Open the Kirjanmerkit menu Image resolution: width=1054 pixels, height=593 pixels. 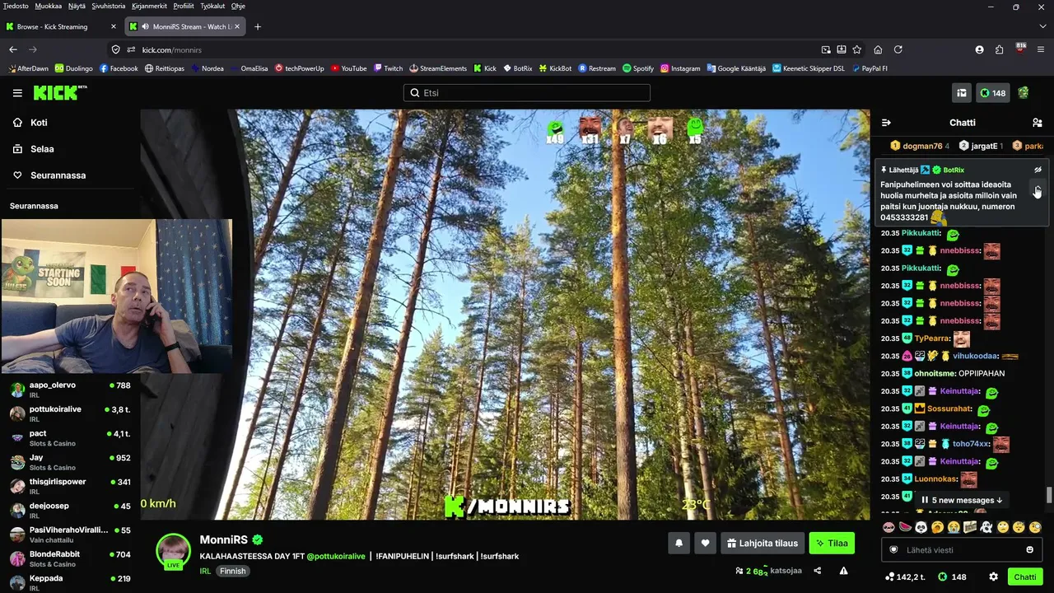point(150,6)
